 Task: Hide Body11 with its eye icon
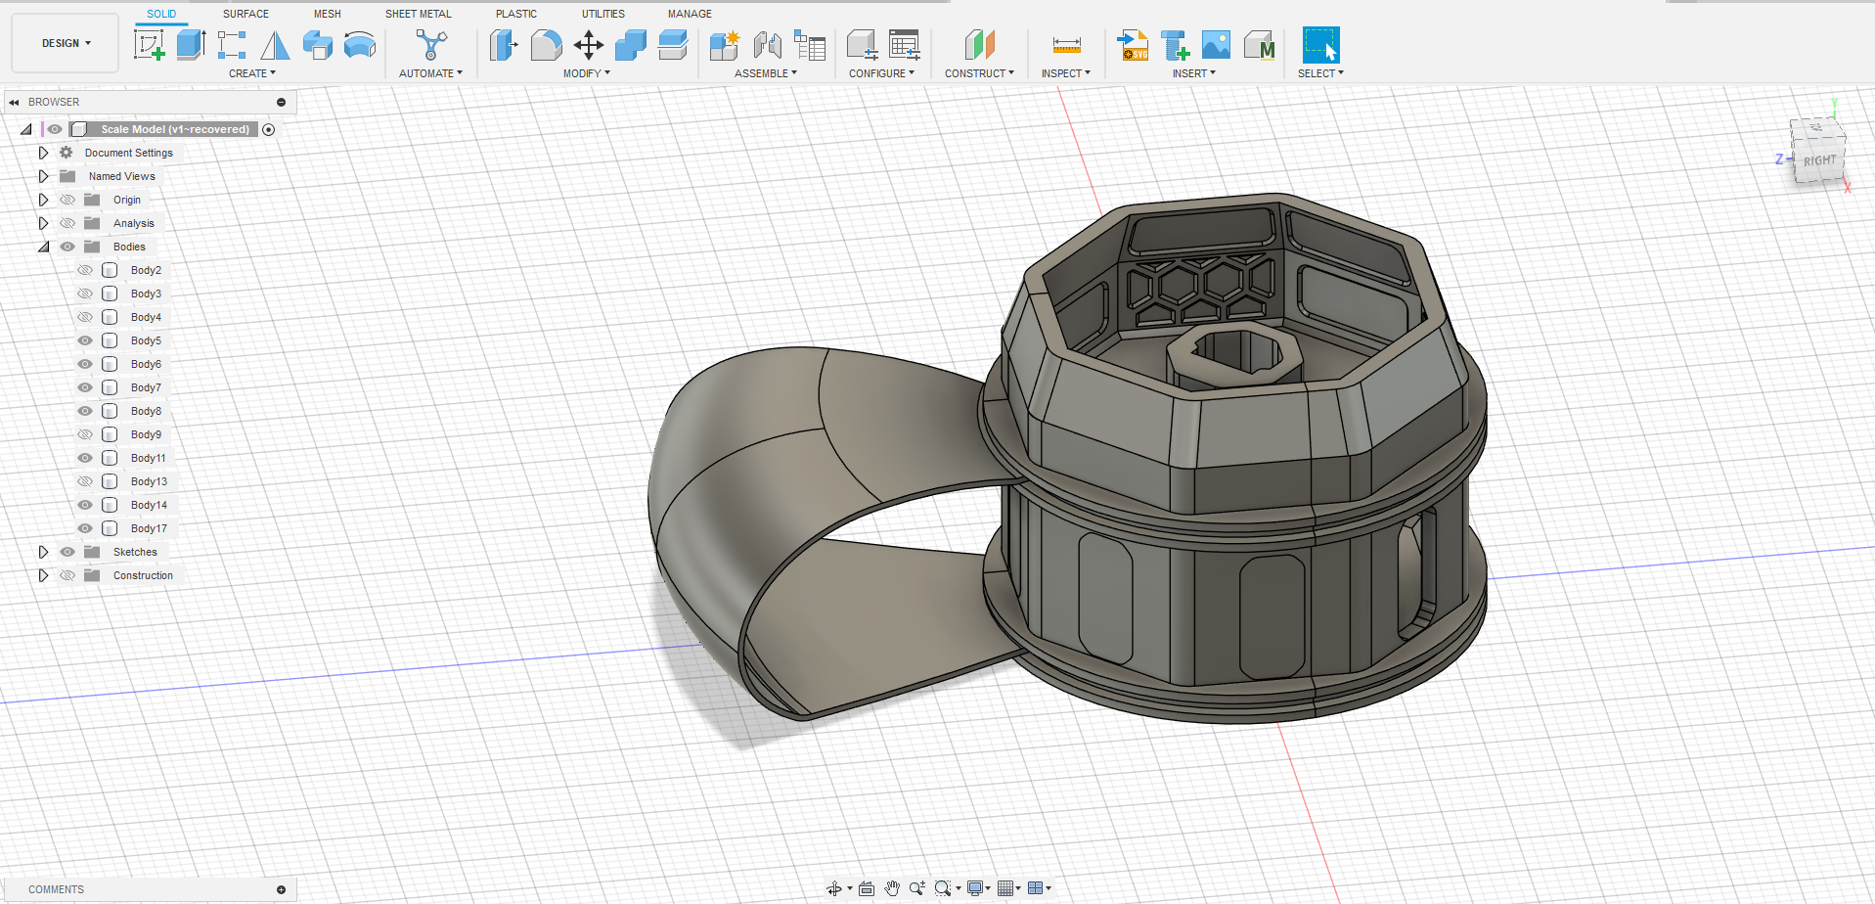(85, 458)
